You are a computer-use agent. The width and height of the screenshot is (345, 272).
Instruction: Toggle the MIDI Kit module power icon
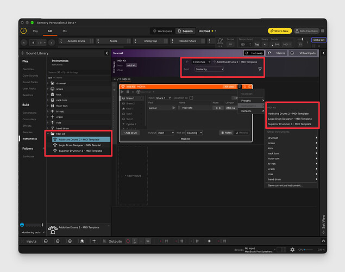click(x=245, y=86)
